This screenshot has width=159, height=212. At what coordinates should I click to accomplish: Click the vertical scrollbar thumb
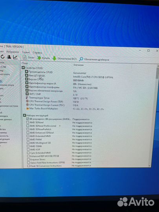[x=157, y=73]
